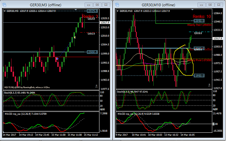Click 21.4678 on M10 MACD scale
Image resolution: width=226 pixels, height=141 pixels.
[217, 113]
